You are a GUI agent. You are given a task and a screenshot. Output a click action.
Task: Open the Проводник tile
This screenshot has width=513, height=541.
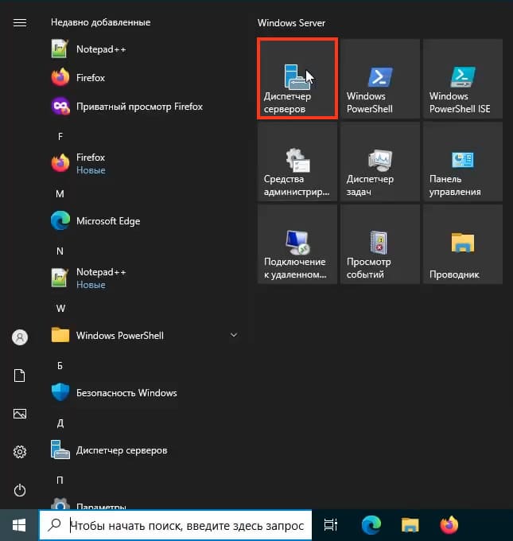463,244
